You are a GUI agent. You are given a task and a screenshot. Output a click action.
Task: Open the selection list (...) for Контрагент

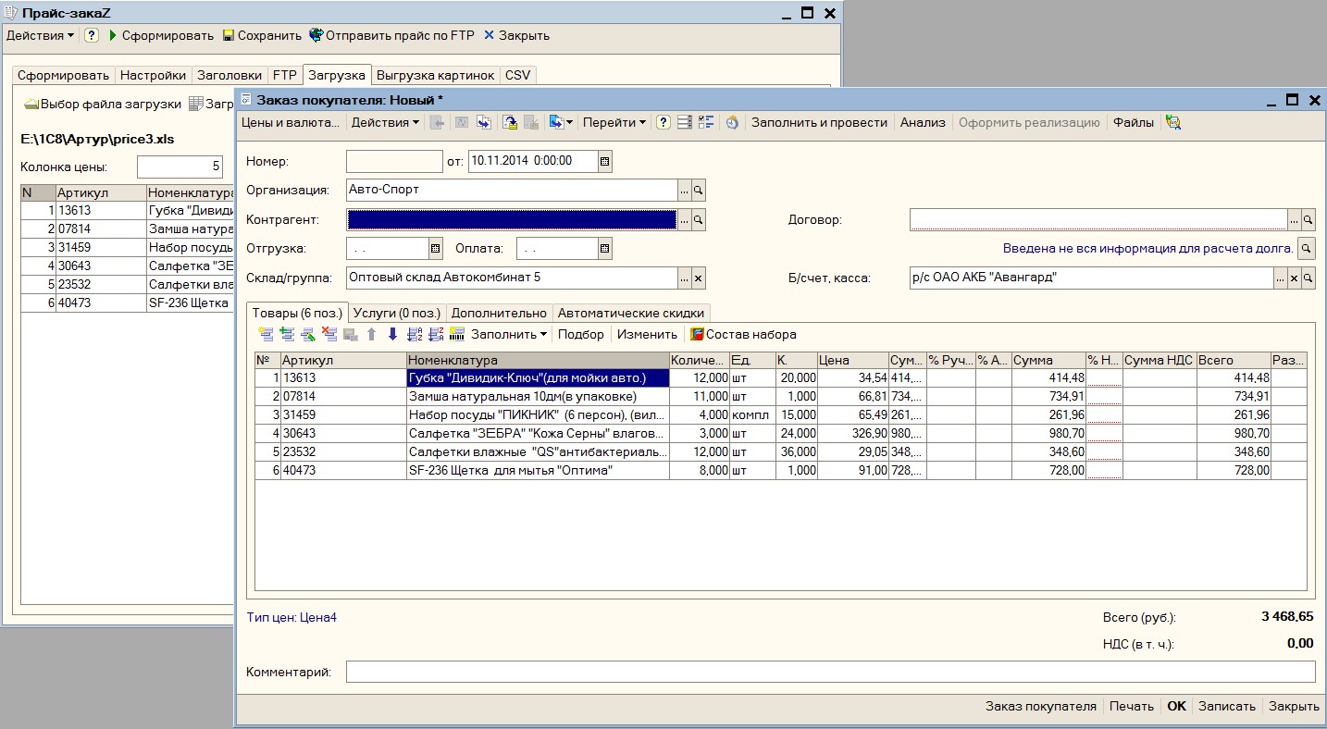685,220
